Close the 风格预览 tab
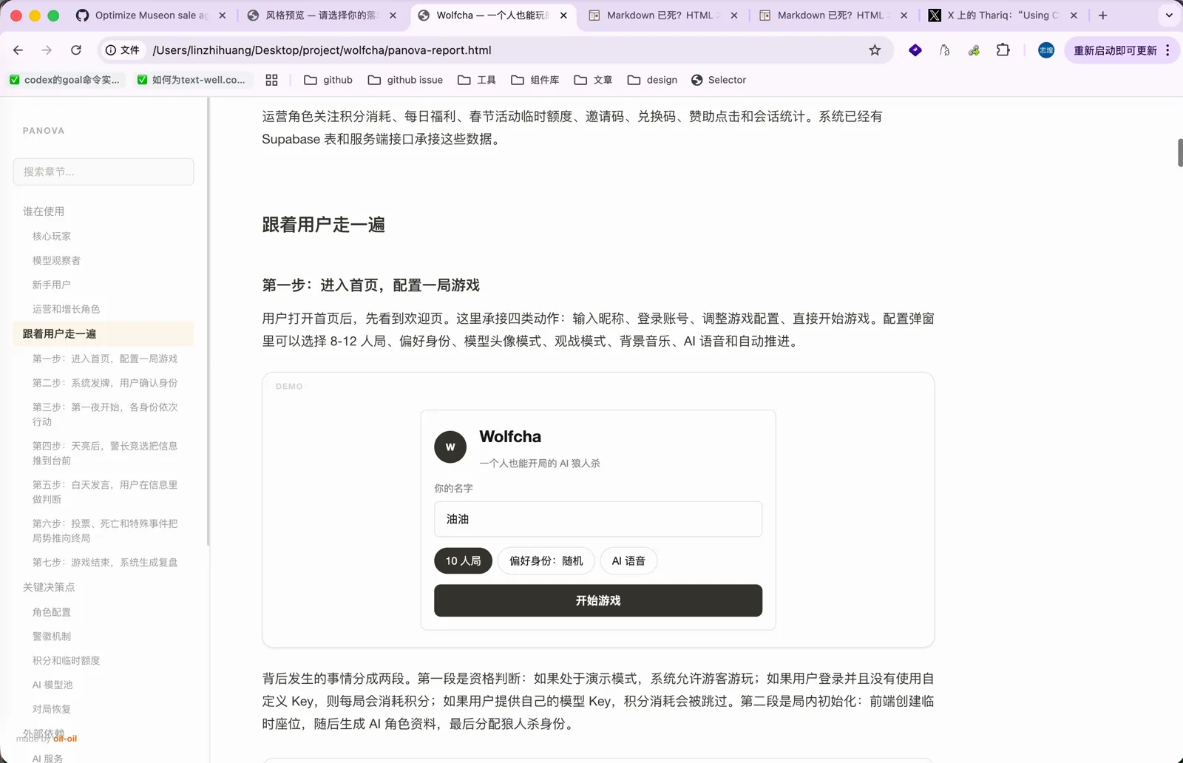This screenshot has width=1183, height=763. coord(393,15)
